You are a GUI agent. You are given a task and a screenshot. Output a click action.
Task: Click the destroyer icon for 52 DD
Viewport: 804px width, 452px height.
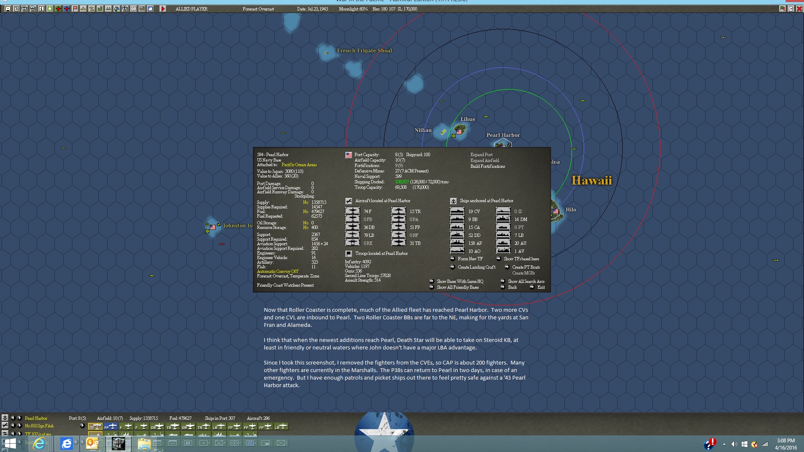457,235
